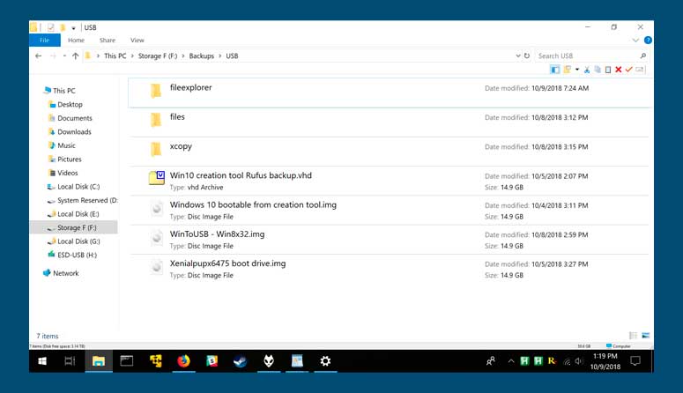This screenshot has width=683, height=393.
Task: Open the blue Help question mark
Action: 648,40
